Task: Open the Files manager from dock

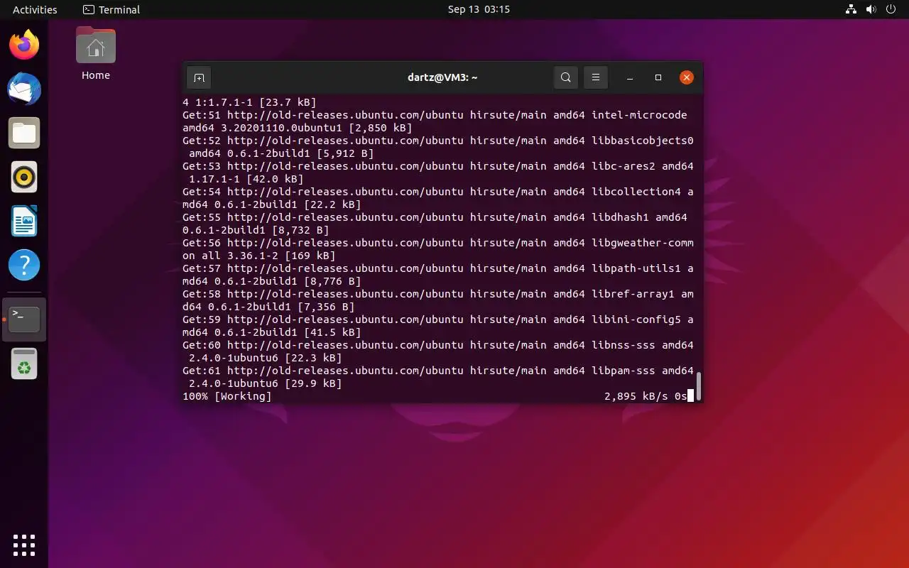Action: click(x=24, y=133)
